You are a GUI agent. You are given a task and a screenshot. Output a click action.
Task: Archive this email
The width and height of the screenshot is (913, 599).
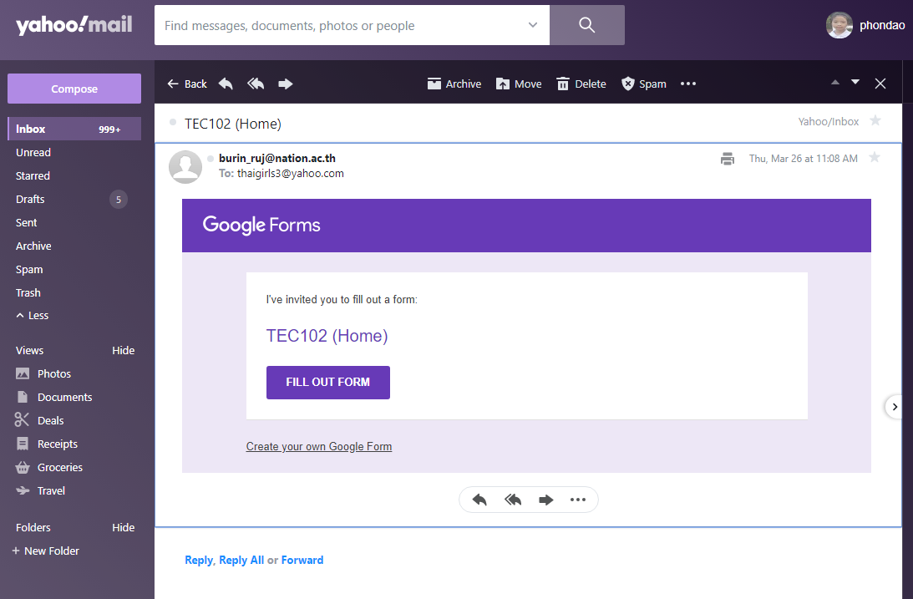[454, 84]
